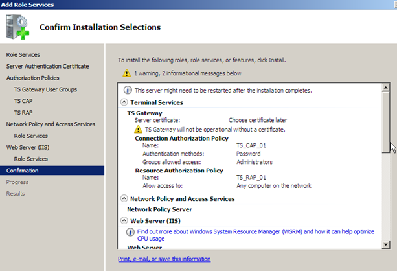This screenshot has width=397, height=271.
Task: Click the Add Role Services server icon
Action: pos(17,27)
